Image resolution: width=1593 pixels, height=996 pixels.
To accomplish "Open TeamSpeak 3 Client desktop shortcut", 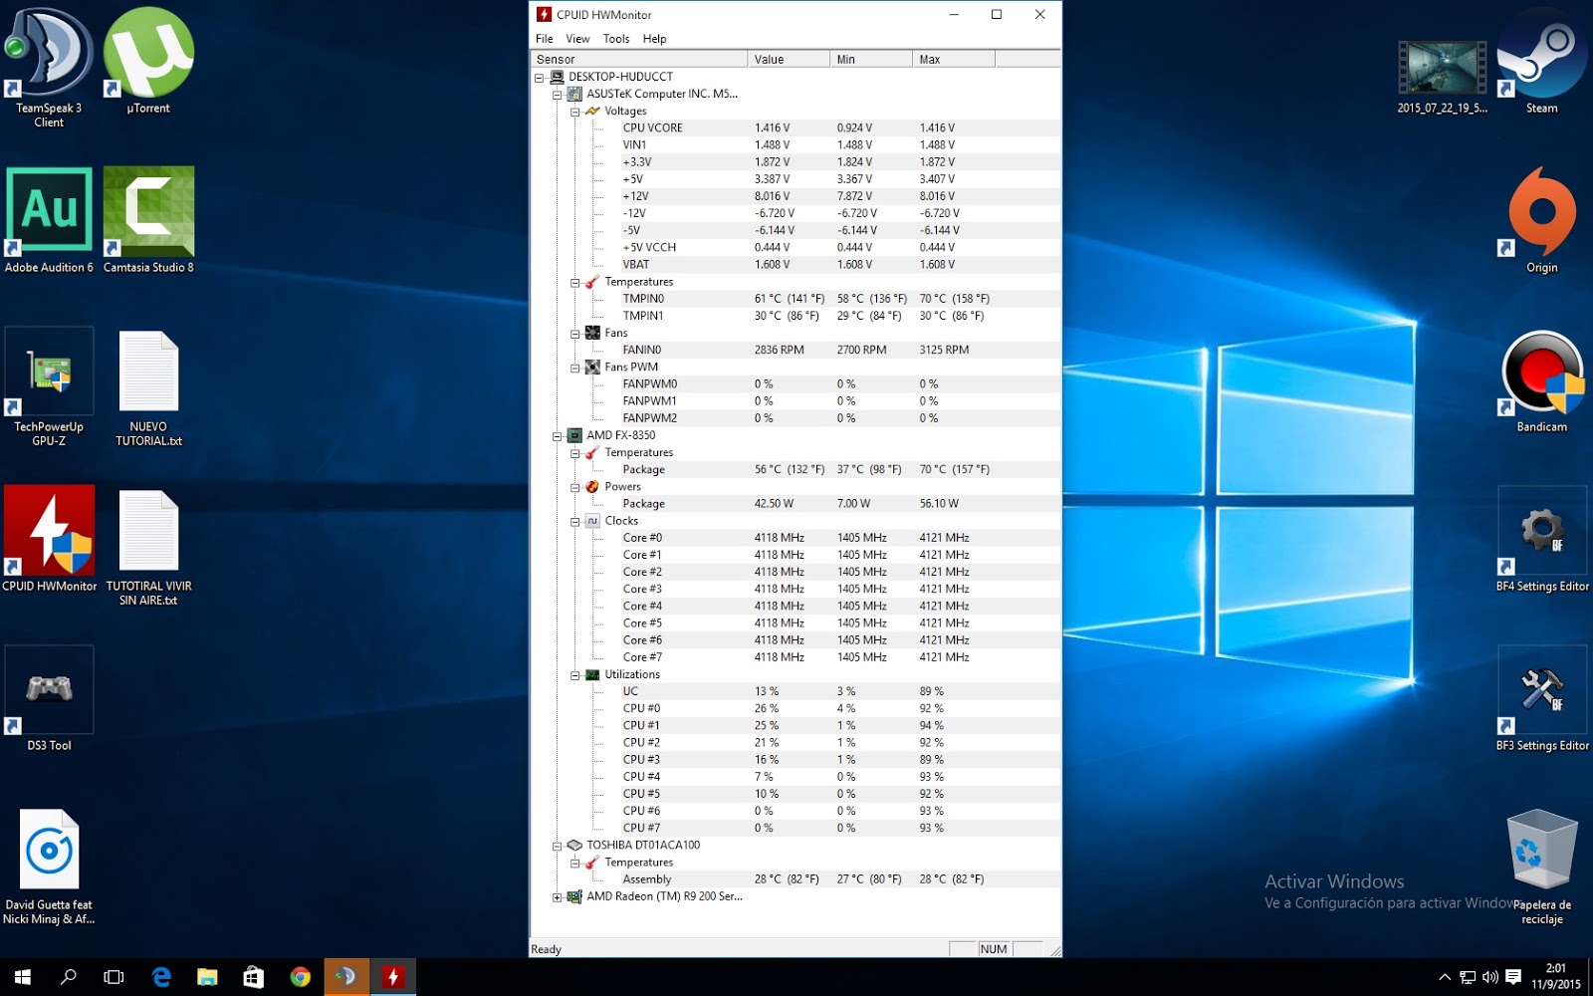I will 49,68.
